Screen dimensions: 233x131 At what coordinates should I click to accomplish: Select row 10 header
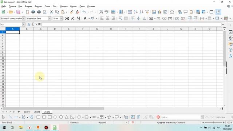pyautogui.click(x=3, y=58)
